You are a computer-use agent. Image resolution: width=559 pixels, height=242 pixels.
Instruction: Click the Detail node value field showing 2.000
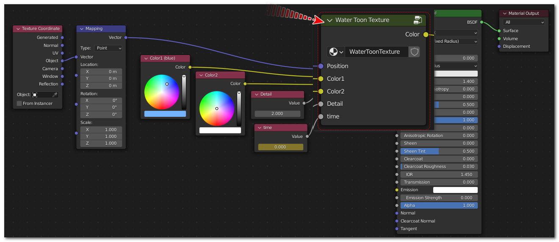[277, 114]
